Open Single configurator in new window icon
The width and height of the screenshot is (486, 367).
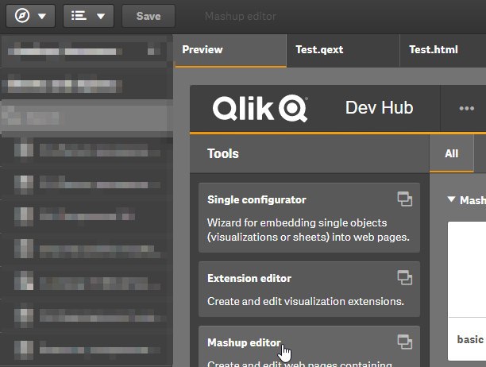[x=405, y=199]
